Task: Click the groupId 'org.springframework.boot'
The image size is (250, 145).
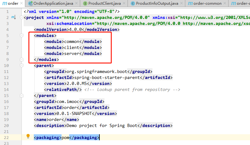Action: click(x=97, y=72)
